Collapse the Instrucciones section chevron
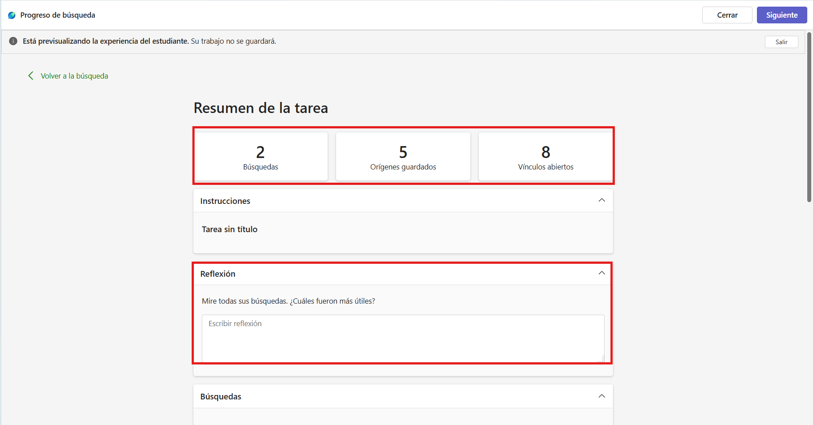The image size is (813, 425). (x=601, y=200)
